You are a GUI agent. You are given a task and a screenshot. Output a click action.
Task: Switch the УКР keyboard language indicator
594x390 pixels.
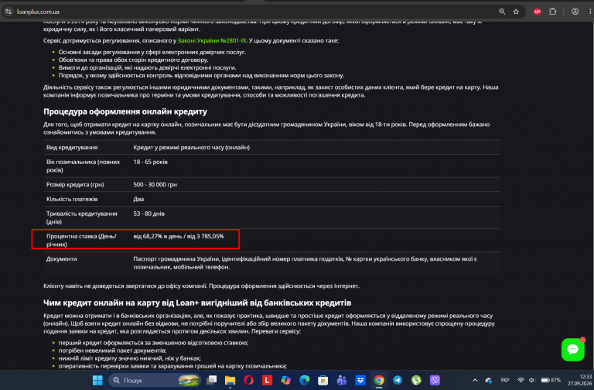point(504,380)
